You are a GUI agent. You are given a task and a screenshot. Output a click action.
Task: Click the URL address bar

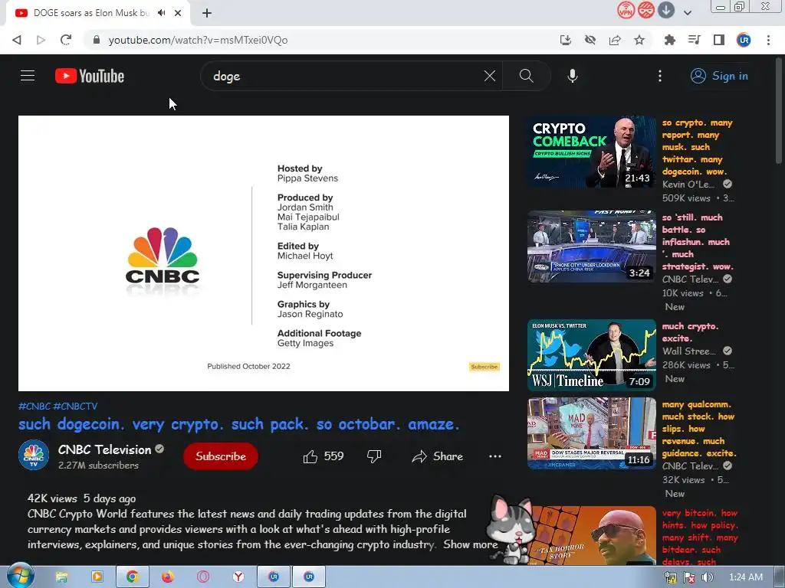tap(320, 40)
